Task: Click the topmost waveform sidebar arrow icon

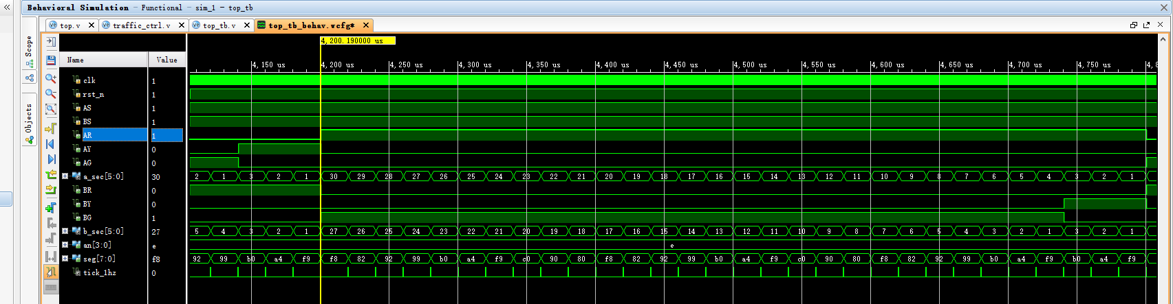Action: (51, 42)
